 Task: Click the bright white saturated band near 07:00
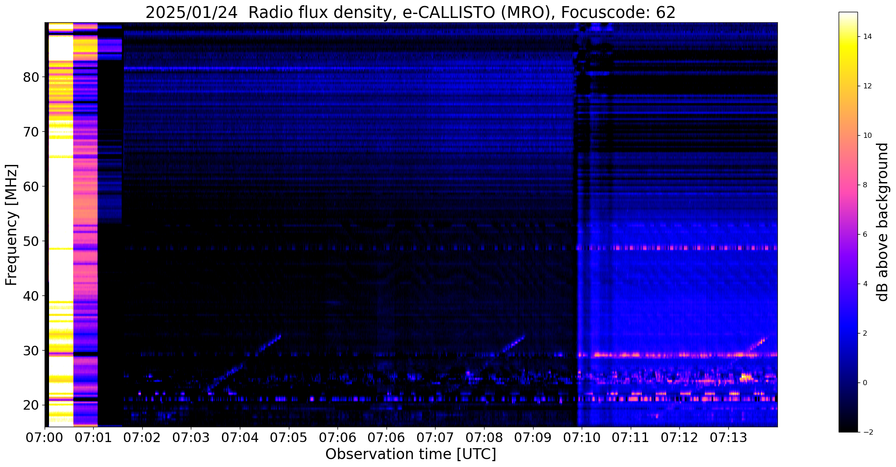click(60, 225)
